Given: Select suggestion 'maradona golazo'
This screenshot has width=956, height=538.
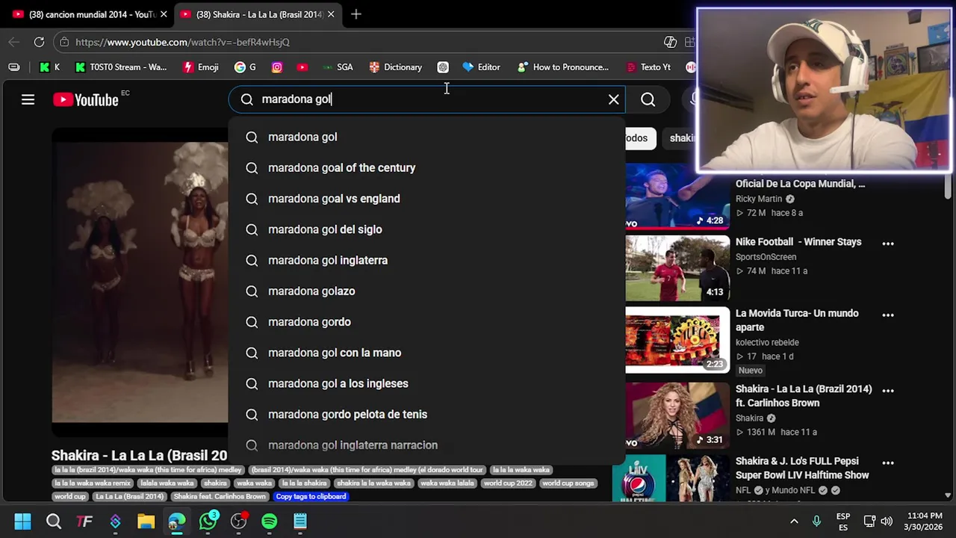Looking at the screenshot, I should pyautogui.click(x=426, y=291).
